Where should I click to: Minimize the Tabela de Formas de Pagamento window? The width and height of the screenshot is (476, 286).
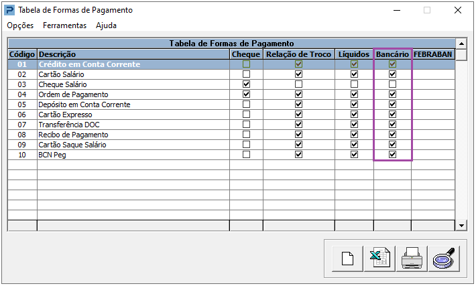point(397,10)
